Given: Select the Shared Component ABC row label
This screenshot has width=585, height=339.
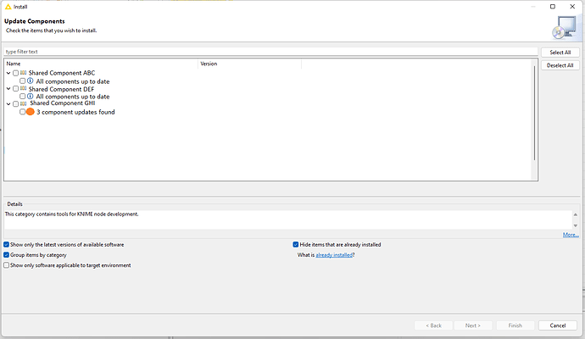Looking at the screenshot, I should (62, 73).
